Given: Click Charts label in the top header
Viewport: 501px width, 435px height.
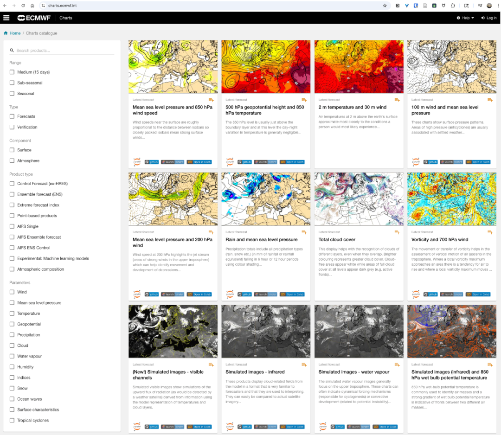Looking at the screenshot, I should (x=66, y=18).
